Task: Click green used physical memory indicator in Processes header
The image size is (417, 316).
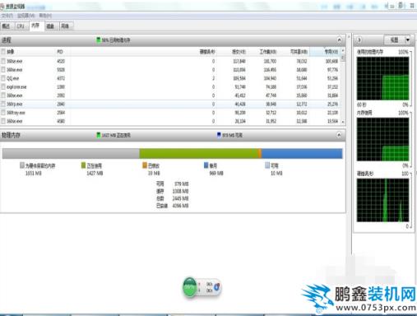Action: point(99,40)
